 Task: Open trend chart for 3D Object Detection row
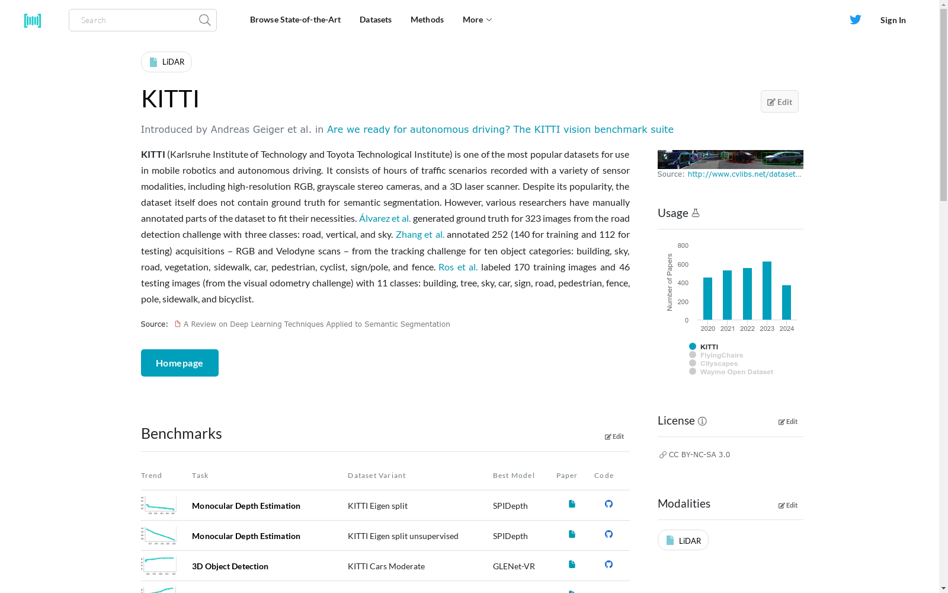click(x=159, y=566)
